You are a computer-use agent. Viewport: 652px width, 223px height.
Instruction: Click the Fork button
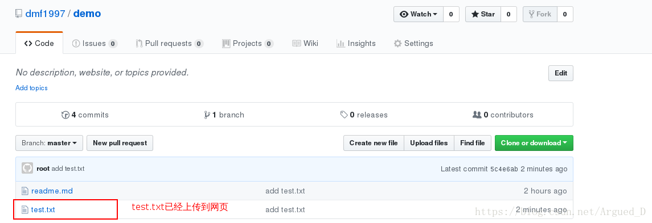[x=540, y=14]
